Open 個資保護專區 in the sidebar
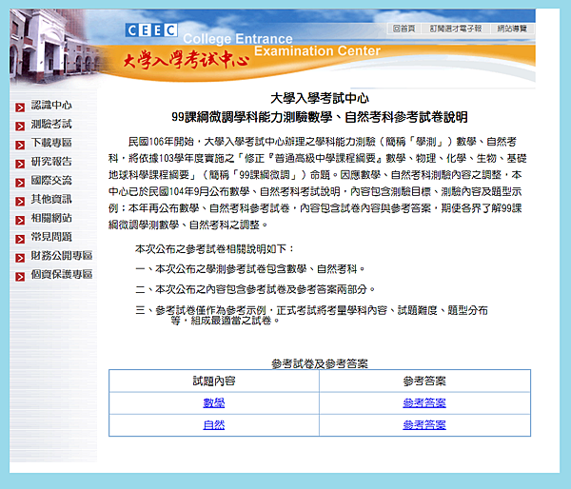Image resolution: width=571 pixels, height=489 pixels. (x=62, y=275)
